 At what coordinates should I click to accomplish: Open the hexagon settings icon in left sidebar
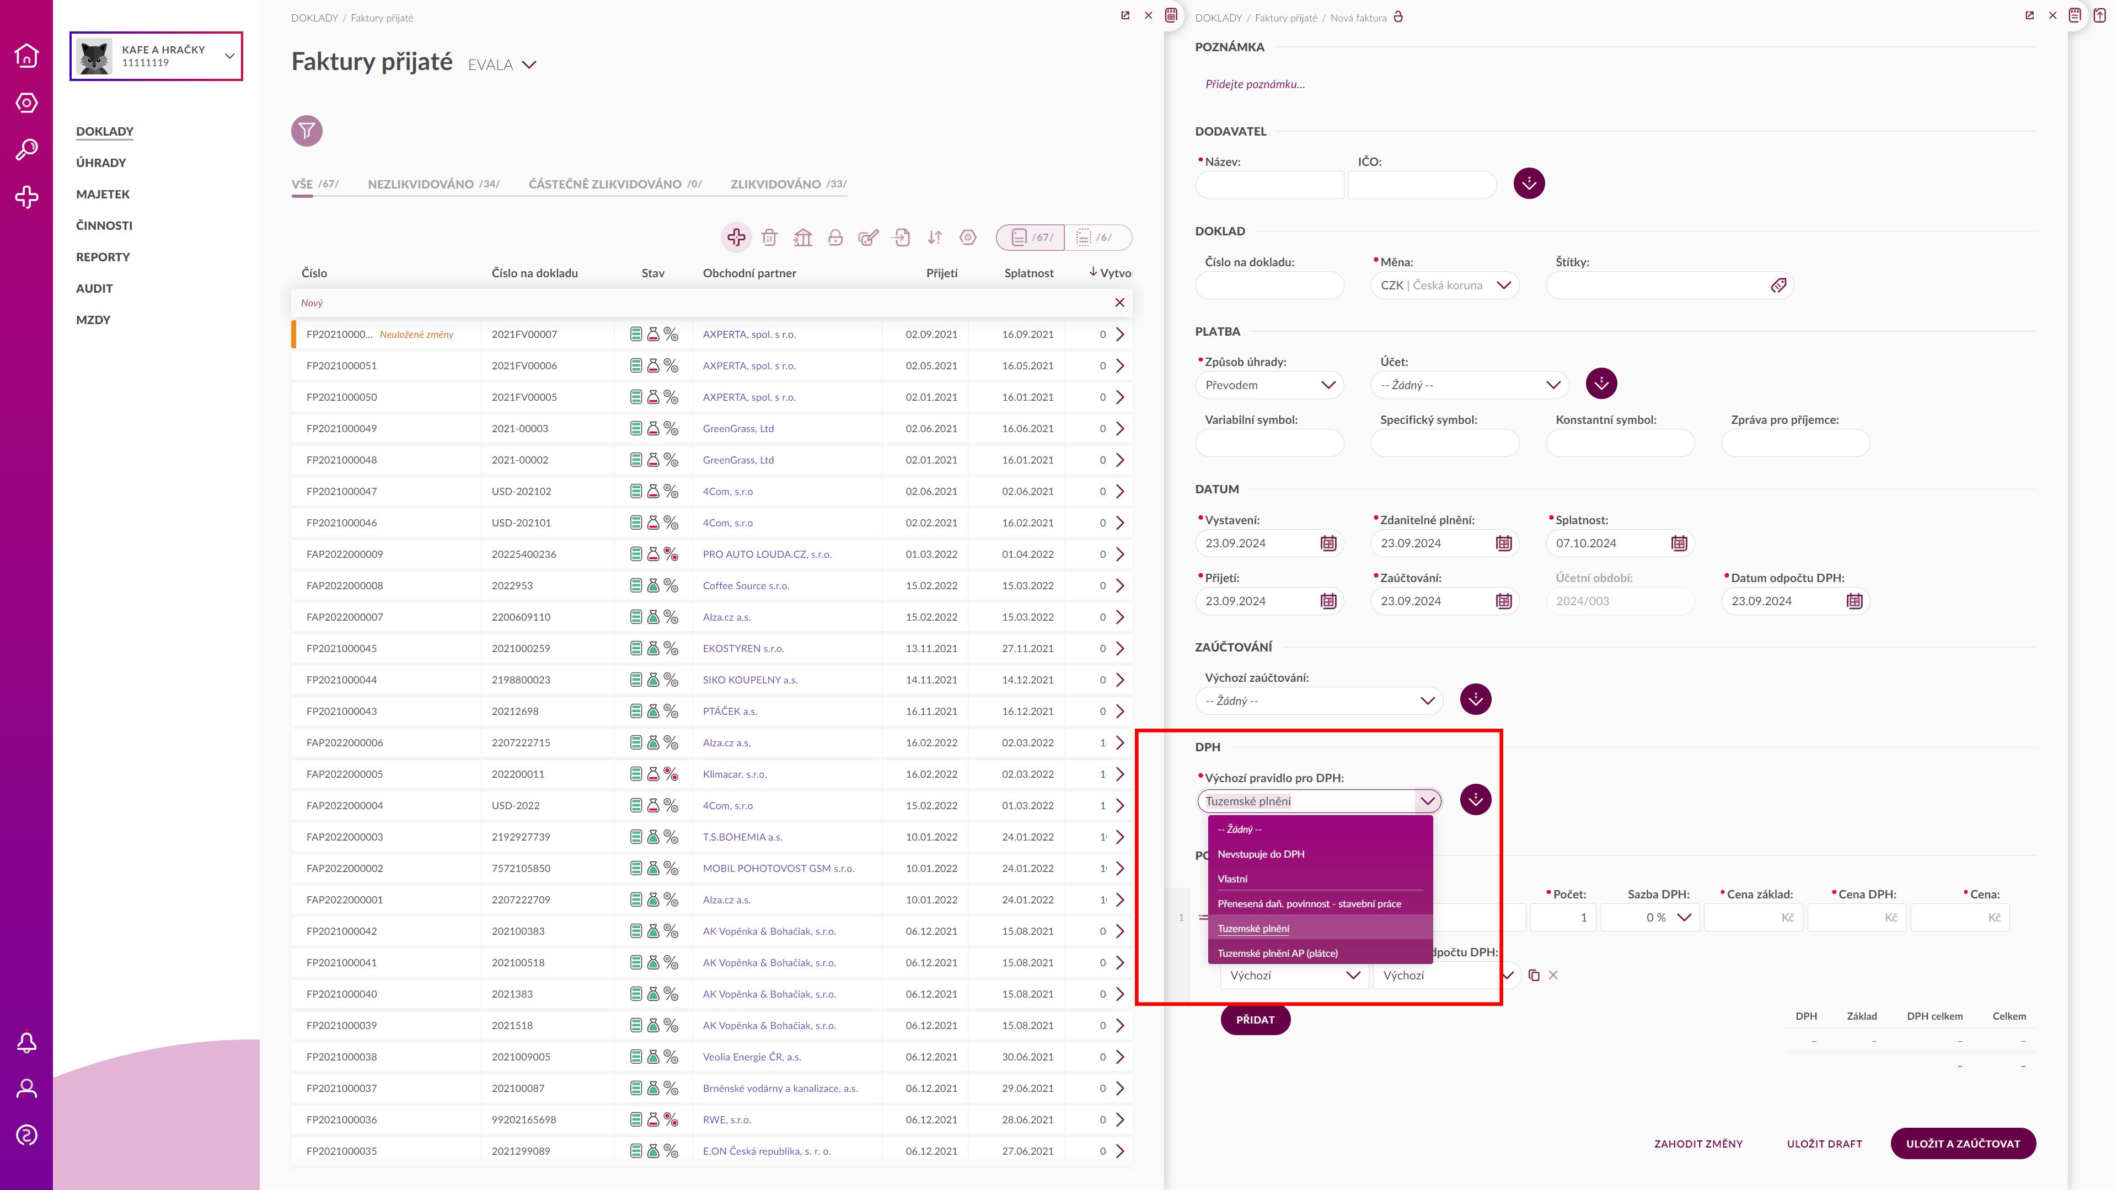point(26,103)
